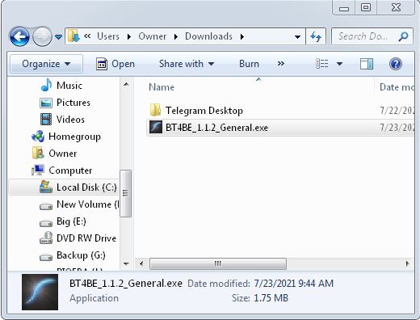420x320 pixels.
Task: Refresh the Downloads folder view
Action: (316, 36)
